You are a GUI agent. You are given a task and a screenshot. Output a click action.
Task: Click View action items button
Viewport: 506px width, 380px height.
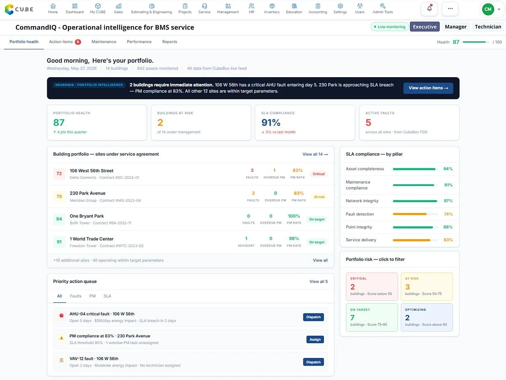click(x=428, y=88)
